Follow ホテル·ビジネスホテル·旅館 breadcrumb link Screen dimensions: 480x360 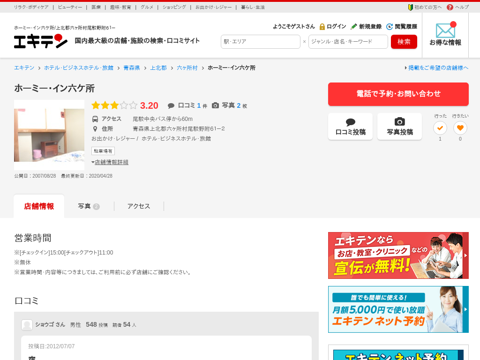click(x=79, y=68)
